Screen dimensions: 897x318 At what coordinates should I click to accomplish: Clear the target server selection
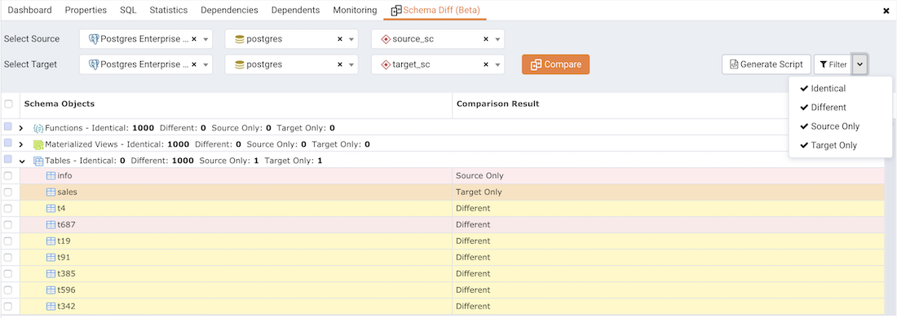[194, 64]
